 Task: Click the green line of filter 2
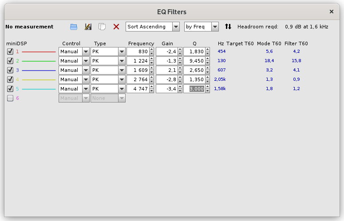click(x=39, y=61)
